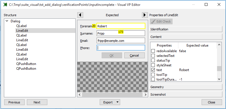Uncheck the text property checkbox
Image resolution: width=226 pixels, height=109 pixels.
pyautogui.click(x=153, y=70)
